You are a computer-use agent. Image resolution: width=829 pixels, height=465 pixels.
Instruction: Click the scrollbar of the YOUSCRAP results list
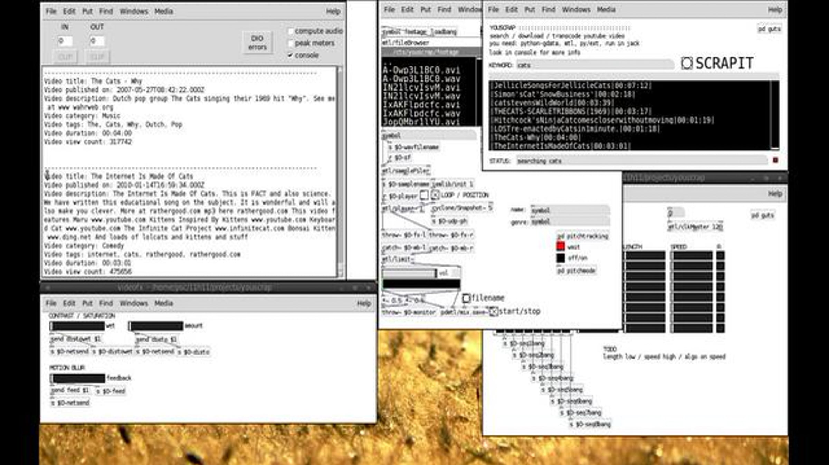point(775,115)
